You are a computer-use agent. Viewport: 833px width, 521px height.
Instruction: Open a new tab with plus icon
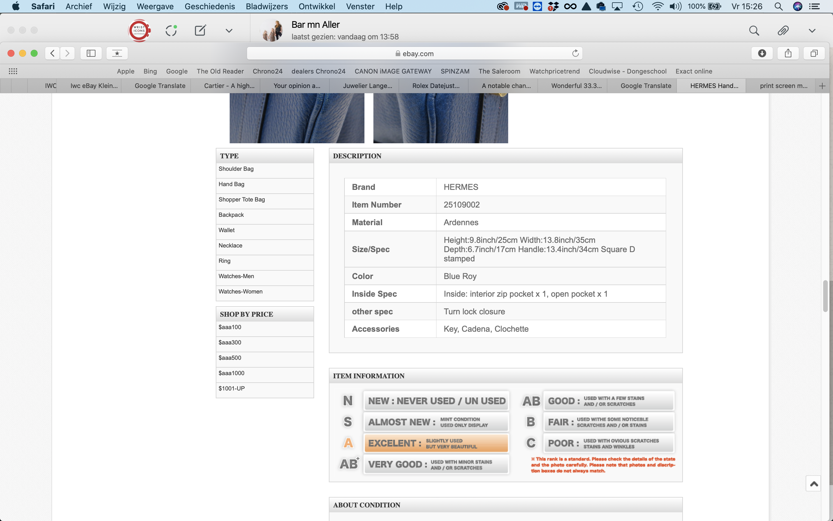(822, 86)
